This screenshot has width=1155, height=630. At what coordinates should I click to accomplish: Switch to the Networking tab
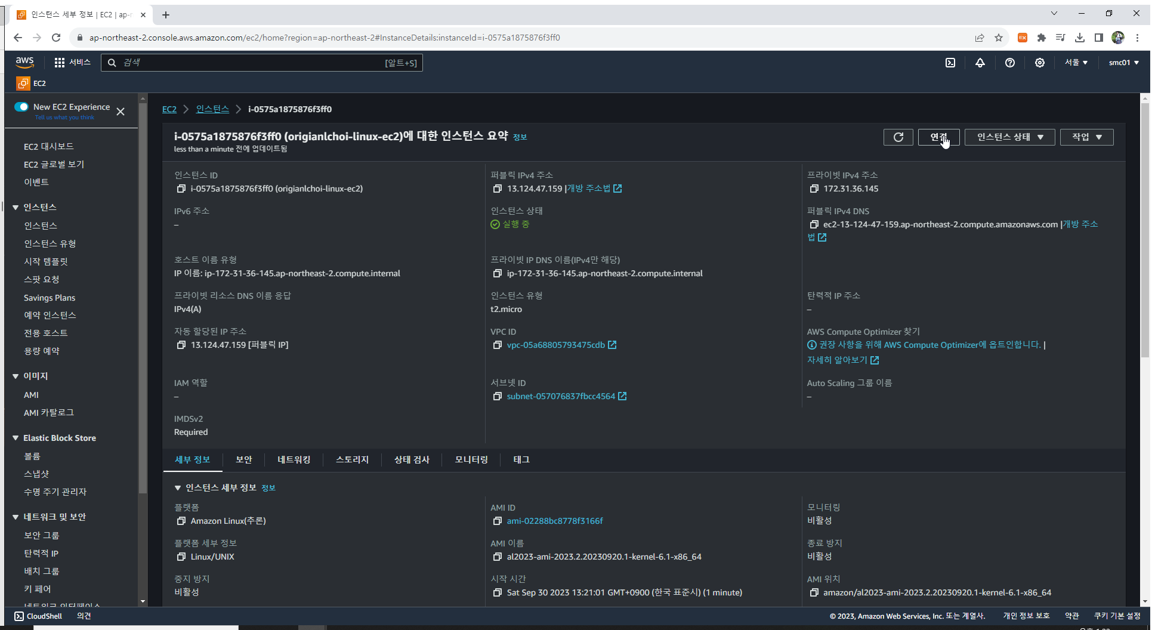pos(294,459)
